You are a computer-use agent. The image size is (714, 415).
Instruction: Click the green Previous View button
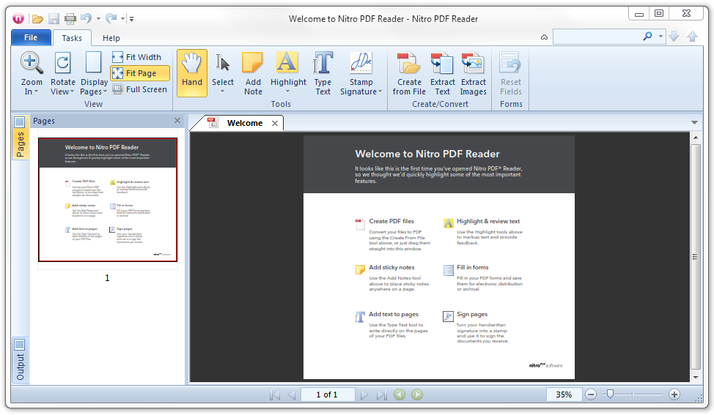400,395
